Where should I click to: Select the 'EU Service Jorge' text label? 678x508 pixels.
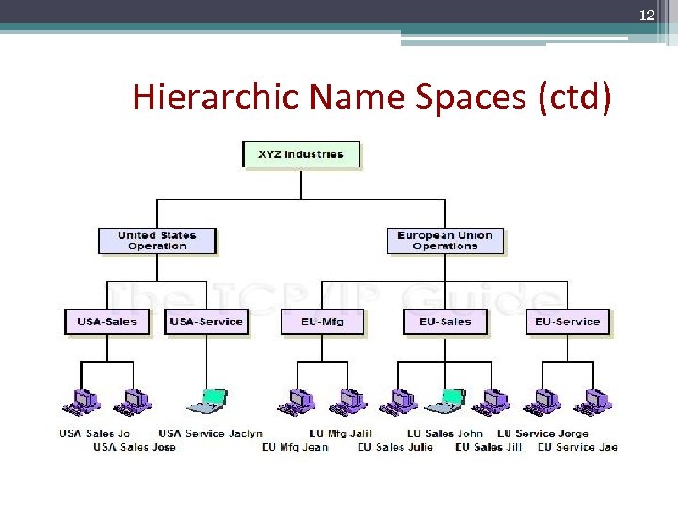[542, 434]
